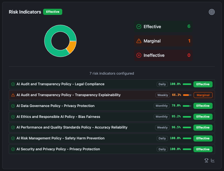Toggle the Effective status pill on Bias Fairness row

[203, 117]
